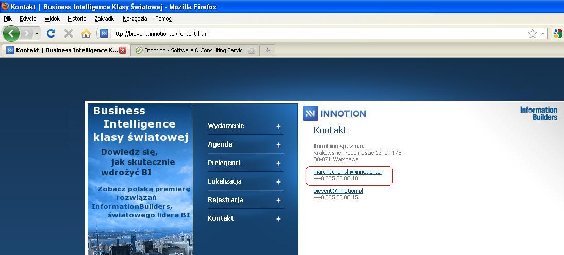Open the Agenda menu link
The height and width of the screenshot is (255, 564).
tap(220, 144)
